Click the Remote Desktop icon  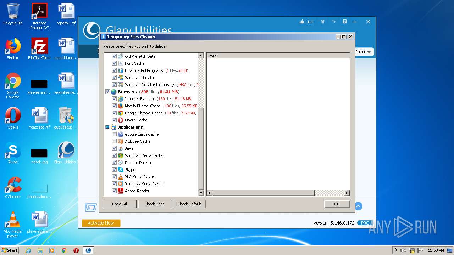[121, 163]
